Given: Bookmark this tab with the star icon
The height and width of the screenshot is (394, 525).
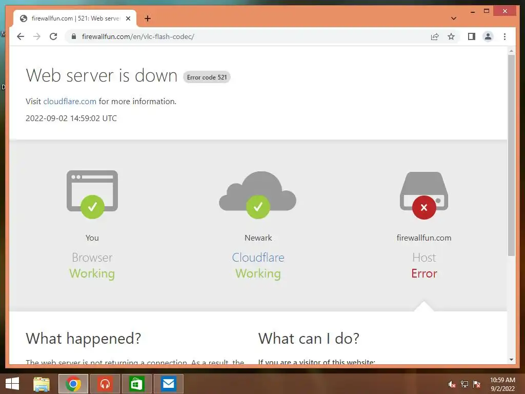Looking at the screenshot, I should (451, 36).
